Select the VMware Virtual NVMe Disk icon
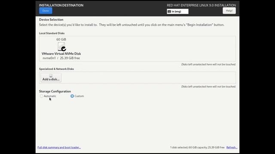This screenshot has width=275, height=154. pyautogui.click(x=61, y=47)
